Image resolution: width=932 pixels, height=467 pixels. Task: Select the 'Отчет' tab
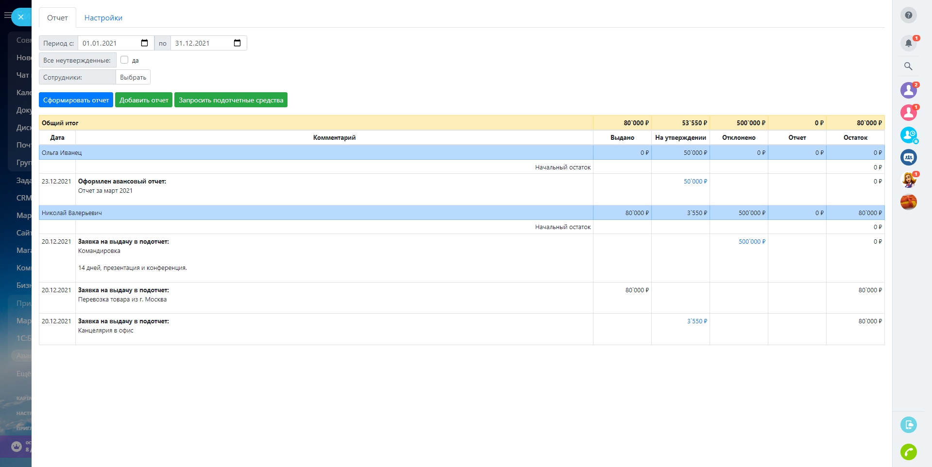[57, 18]
